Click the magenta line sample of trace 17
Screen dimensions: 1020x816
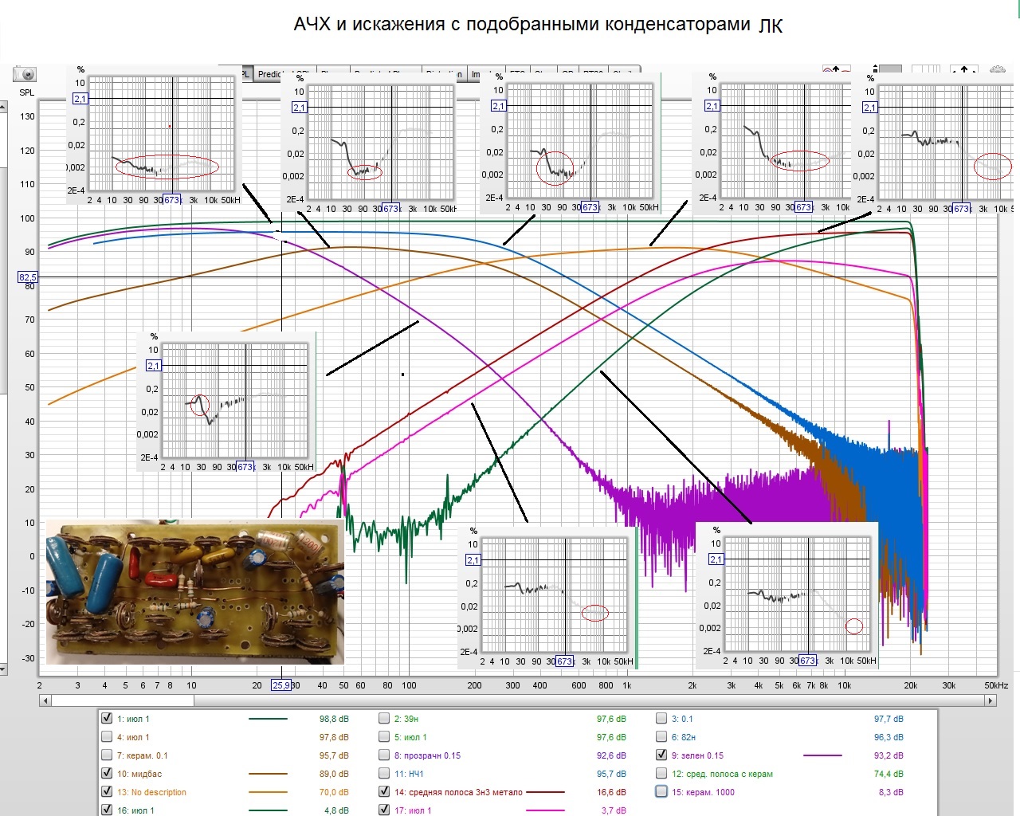tap(545, 810)
